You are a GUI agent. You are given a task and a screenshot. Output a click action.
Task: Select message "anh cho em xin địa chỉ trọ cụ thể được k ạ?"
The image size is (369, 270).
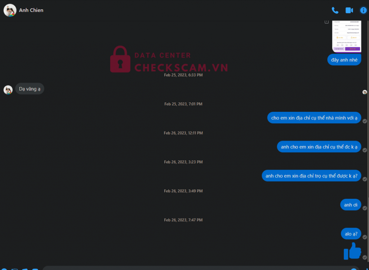point(311,176)
